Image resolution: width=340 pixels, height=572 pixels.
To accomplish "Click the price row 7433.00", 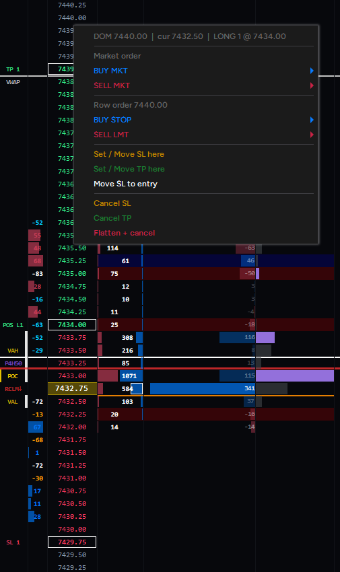I will point(72,376).
